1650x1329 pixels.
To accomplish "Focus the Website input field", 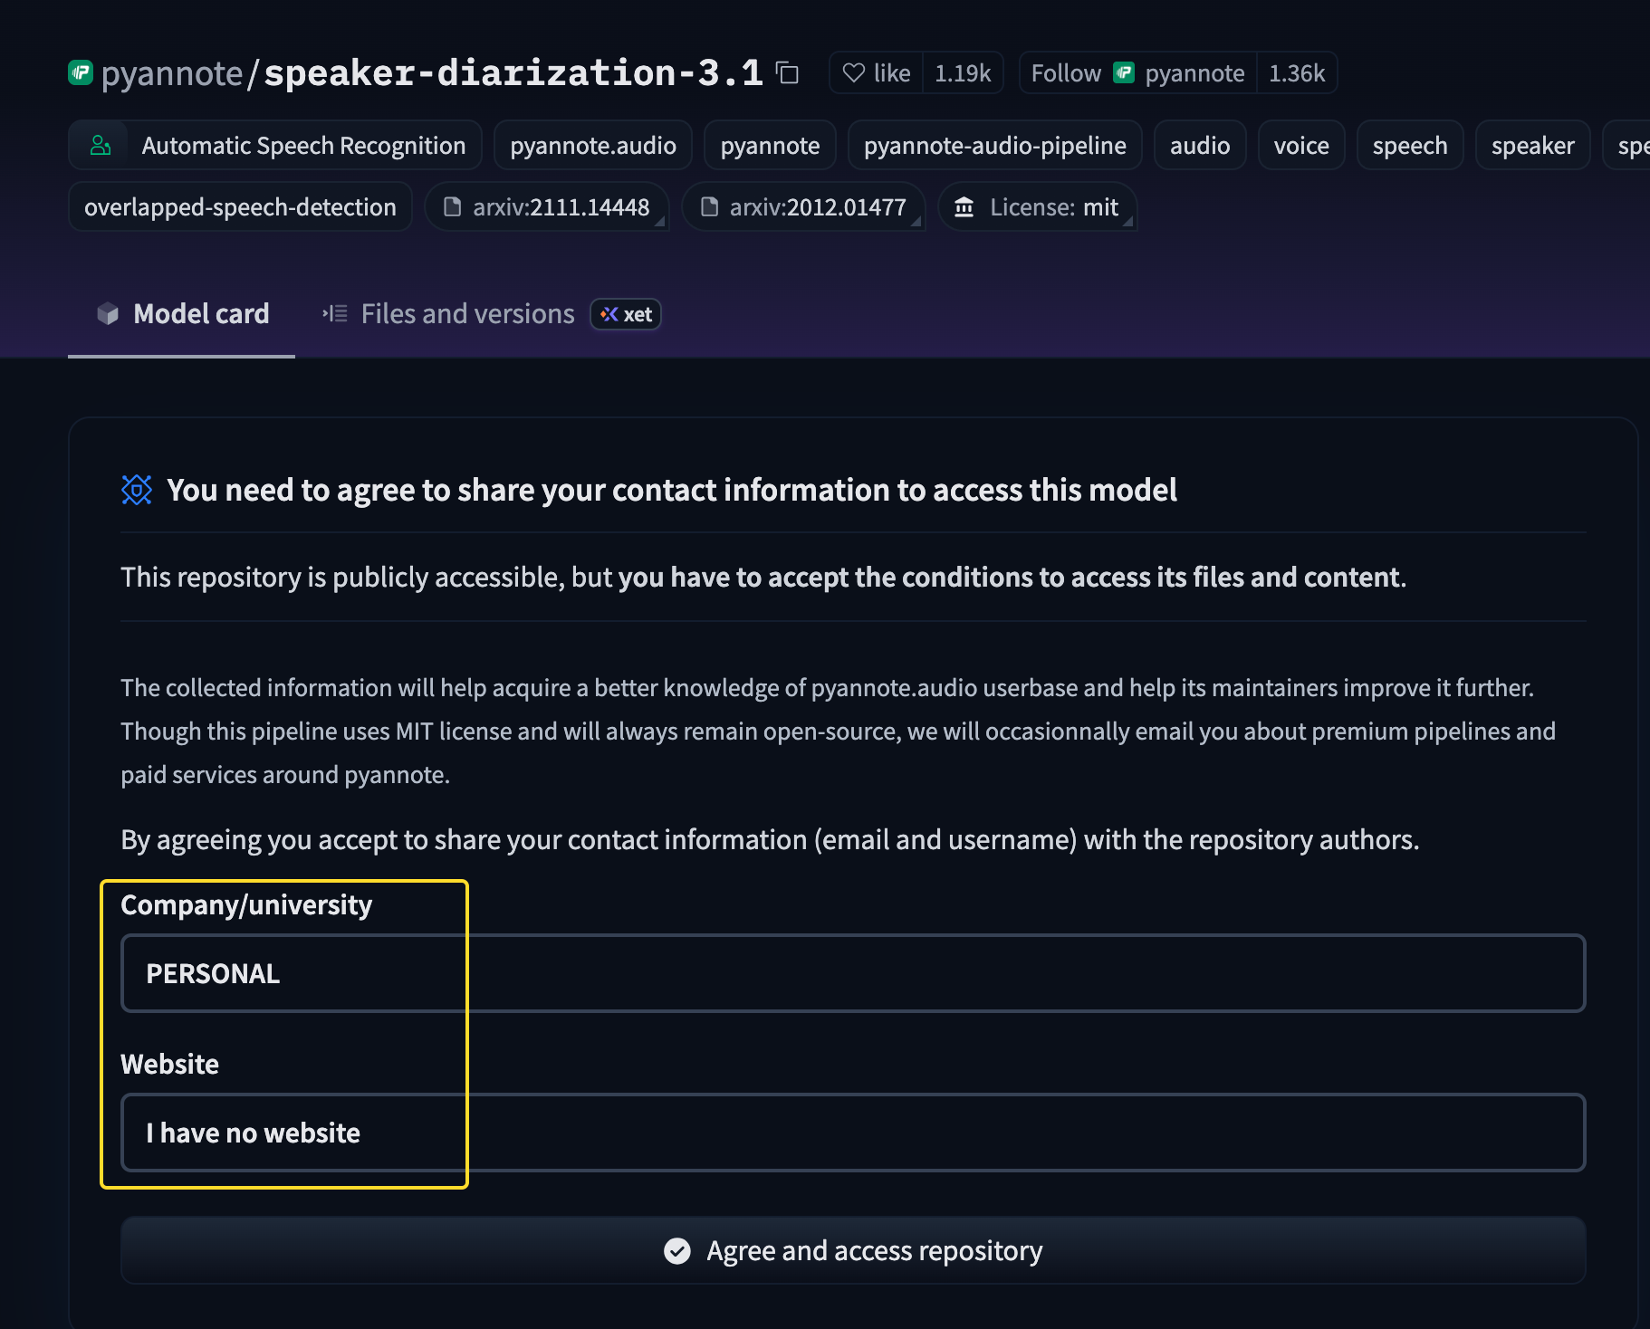I will pos(853,1133).
